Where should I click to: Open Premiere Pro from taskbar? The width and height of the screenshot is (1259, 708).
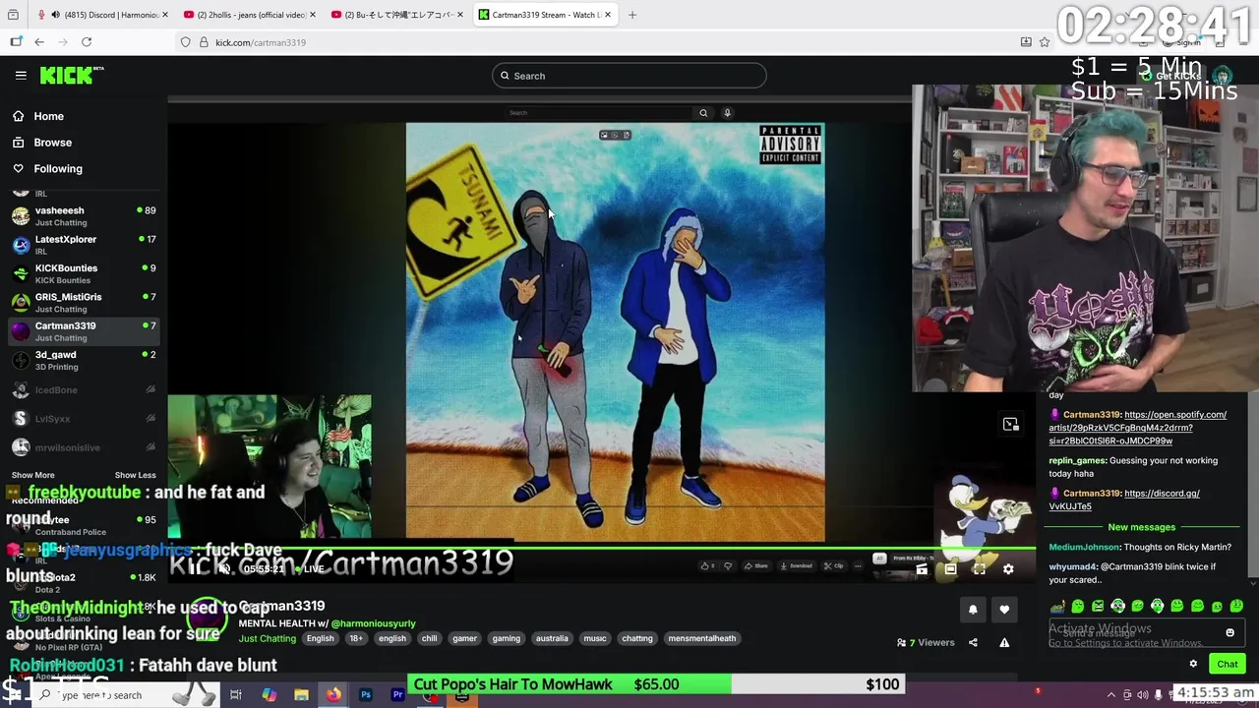coord(398,695)
